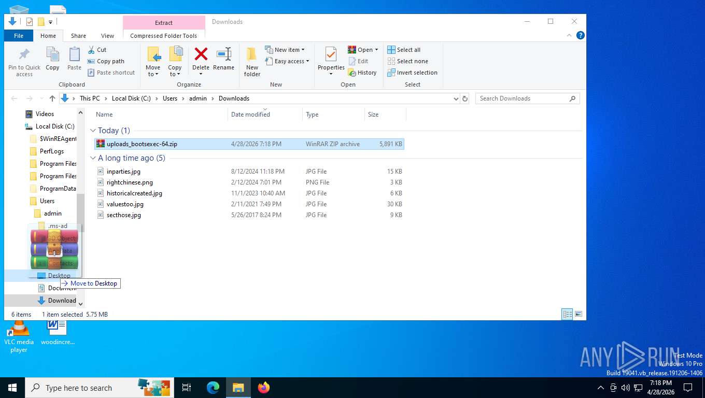Click Invert selection
The height and width of the screenshot is (398, 705).
(413, 73)
